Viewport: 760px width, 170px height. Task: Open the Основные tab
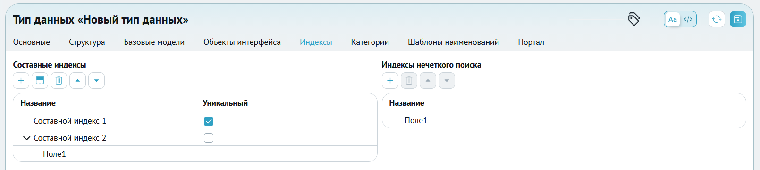point(32,42)
